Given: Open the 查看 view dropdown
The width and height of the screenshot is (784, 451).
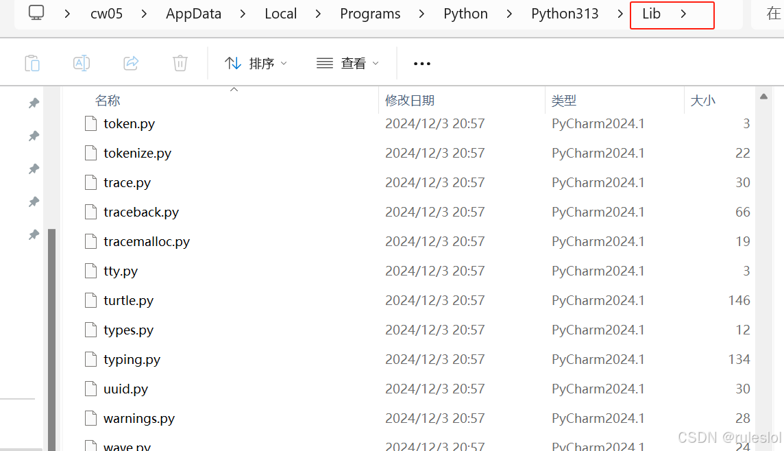Looking at the screenshot, I should tap(355, 62).
